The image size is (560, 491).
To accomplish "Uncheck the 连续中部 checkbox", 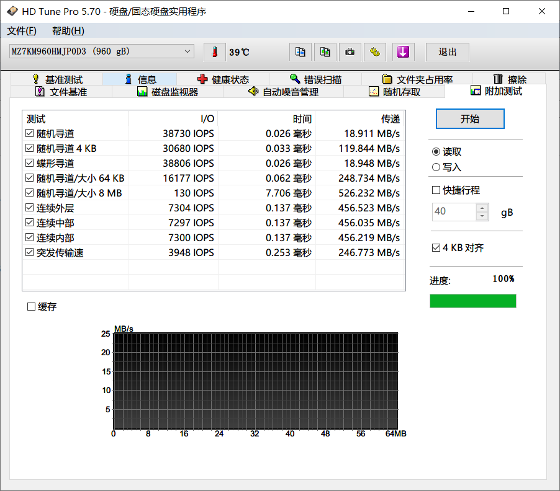I will (x=30, y=223).
